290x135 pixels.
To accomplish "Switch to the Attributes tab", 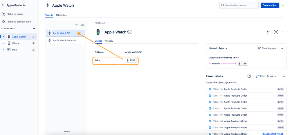I will tap(61, 15).
